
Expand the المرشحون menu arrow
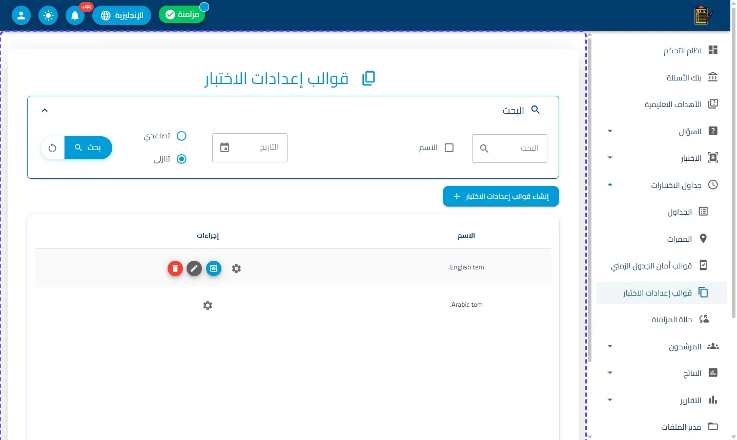pos(610,346)
